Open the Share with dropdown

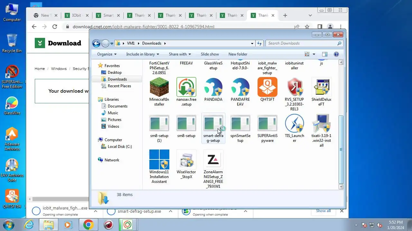tap(180, 54)
